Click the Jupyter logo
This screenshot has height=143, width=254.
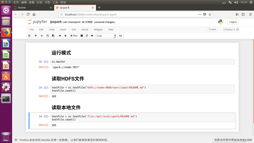37,22
